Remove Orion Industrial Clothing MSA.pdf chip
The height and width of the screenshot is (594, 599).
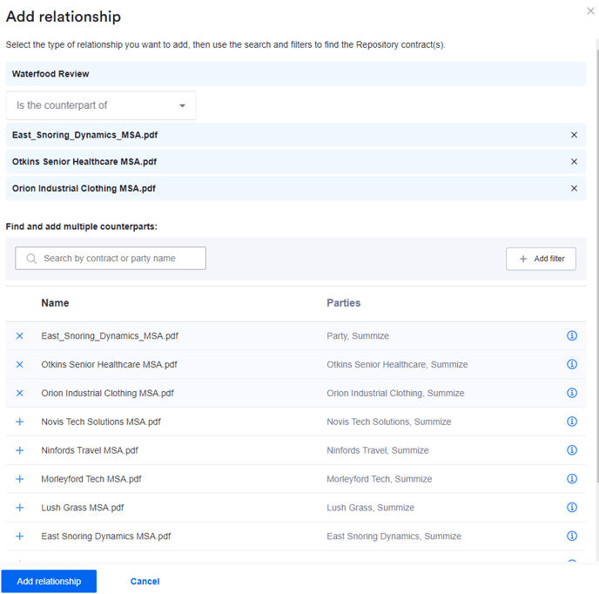[574, 188]
